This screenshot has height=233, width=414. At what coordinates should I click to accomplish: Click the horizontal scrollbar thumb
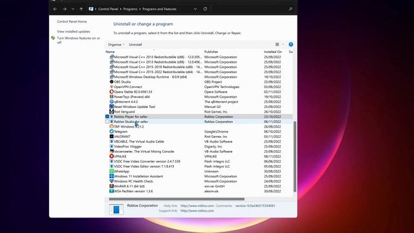pos(177,199)
